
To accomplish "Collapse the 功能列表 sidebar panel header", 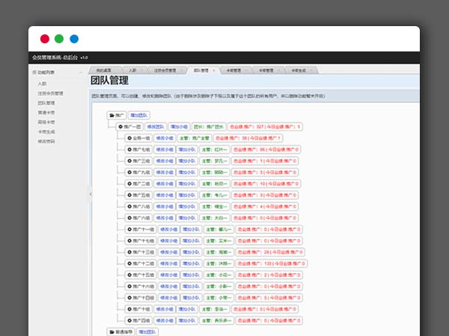I will [x=46, y=72].
